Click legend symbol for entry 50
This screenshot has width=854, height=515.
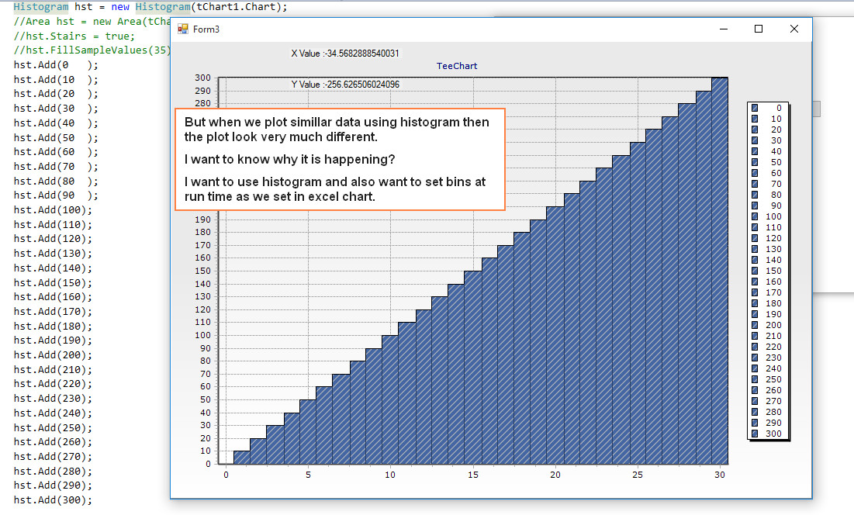755,162
